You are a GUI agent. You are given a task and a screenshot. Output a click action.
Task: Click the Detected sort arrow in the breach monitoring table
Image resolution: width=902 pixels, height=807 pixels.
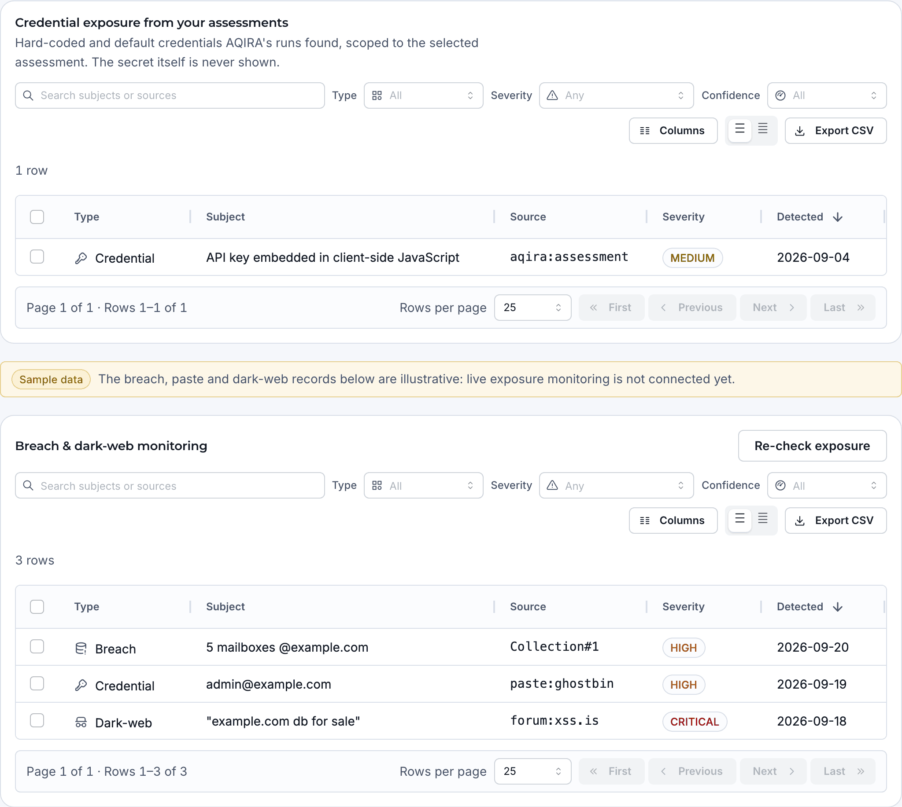838,607
